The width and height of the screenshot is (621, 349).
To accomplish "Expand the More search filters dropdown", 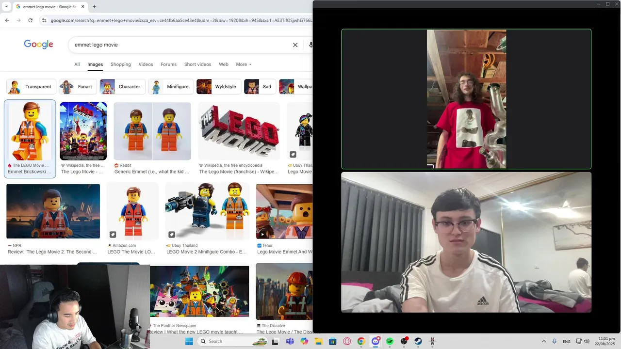I will tap(244, 64).
